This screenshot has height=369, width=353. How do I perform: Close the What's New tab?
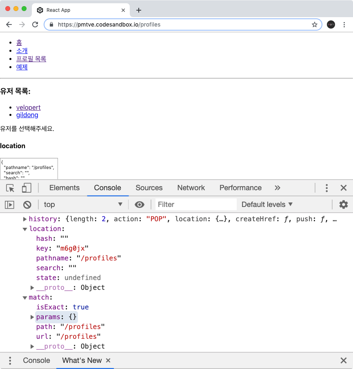[x=108, y=360]
